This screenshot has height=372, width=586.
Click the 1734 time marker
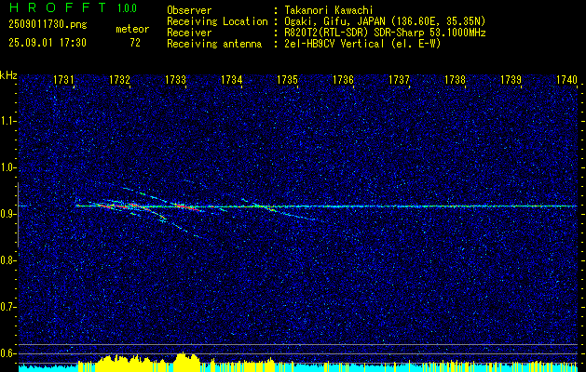pos(231,79)
